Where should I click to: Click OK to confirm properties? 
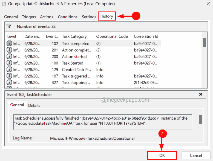pyautogui.click(x=162, y=155)
